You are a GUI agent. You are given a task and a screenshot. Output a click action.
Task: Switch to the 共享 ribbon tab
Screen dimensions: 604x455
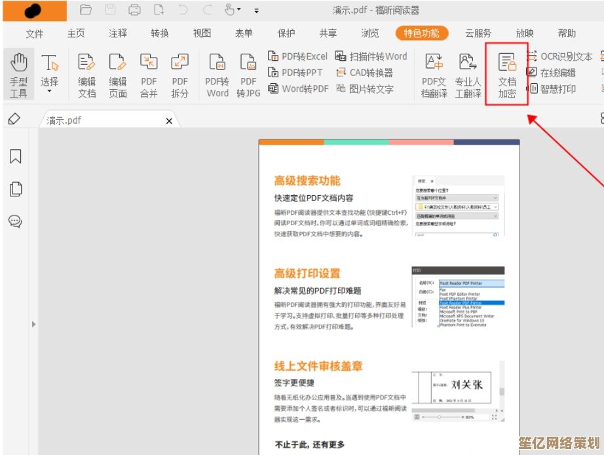328,33
